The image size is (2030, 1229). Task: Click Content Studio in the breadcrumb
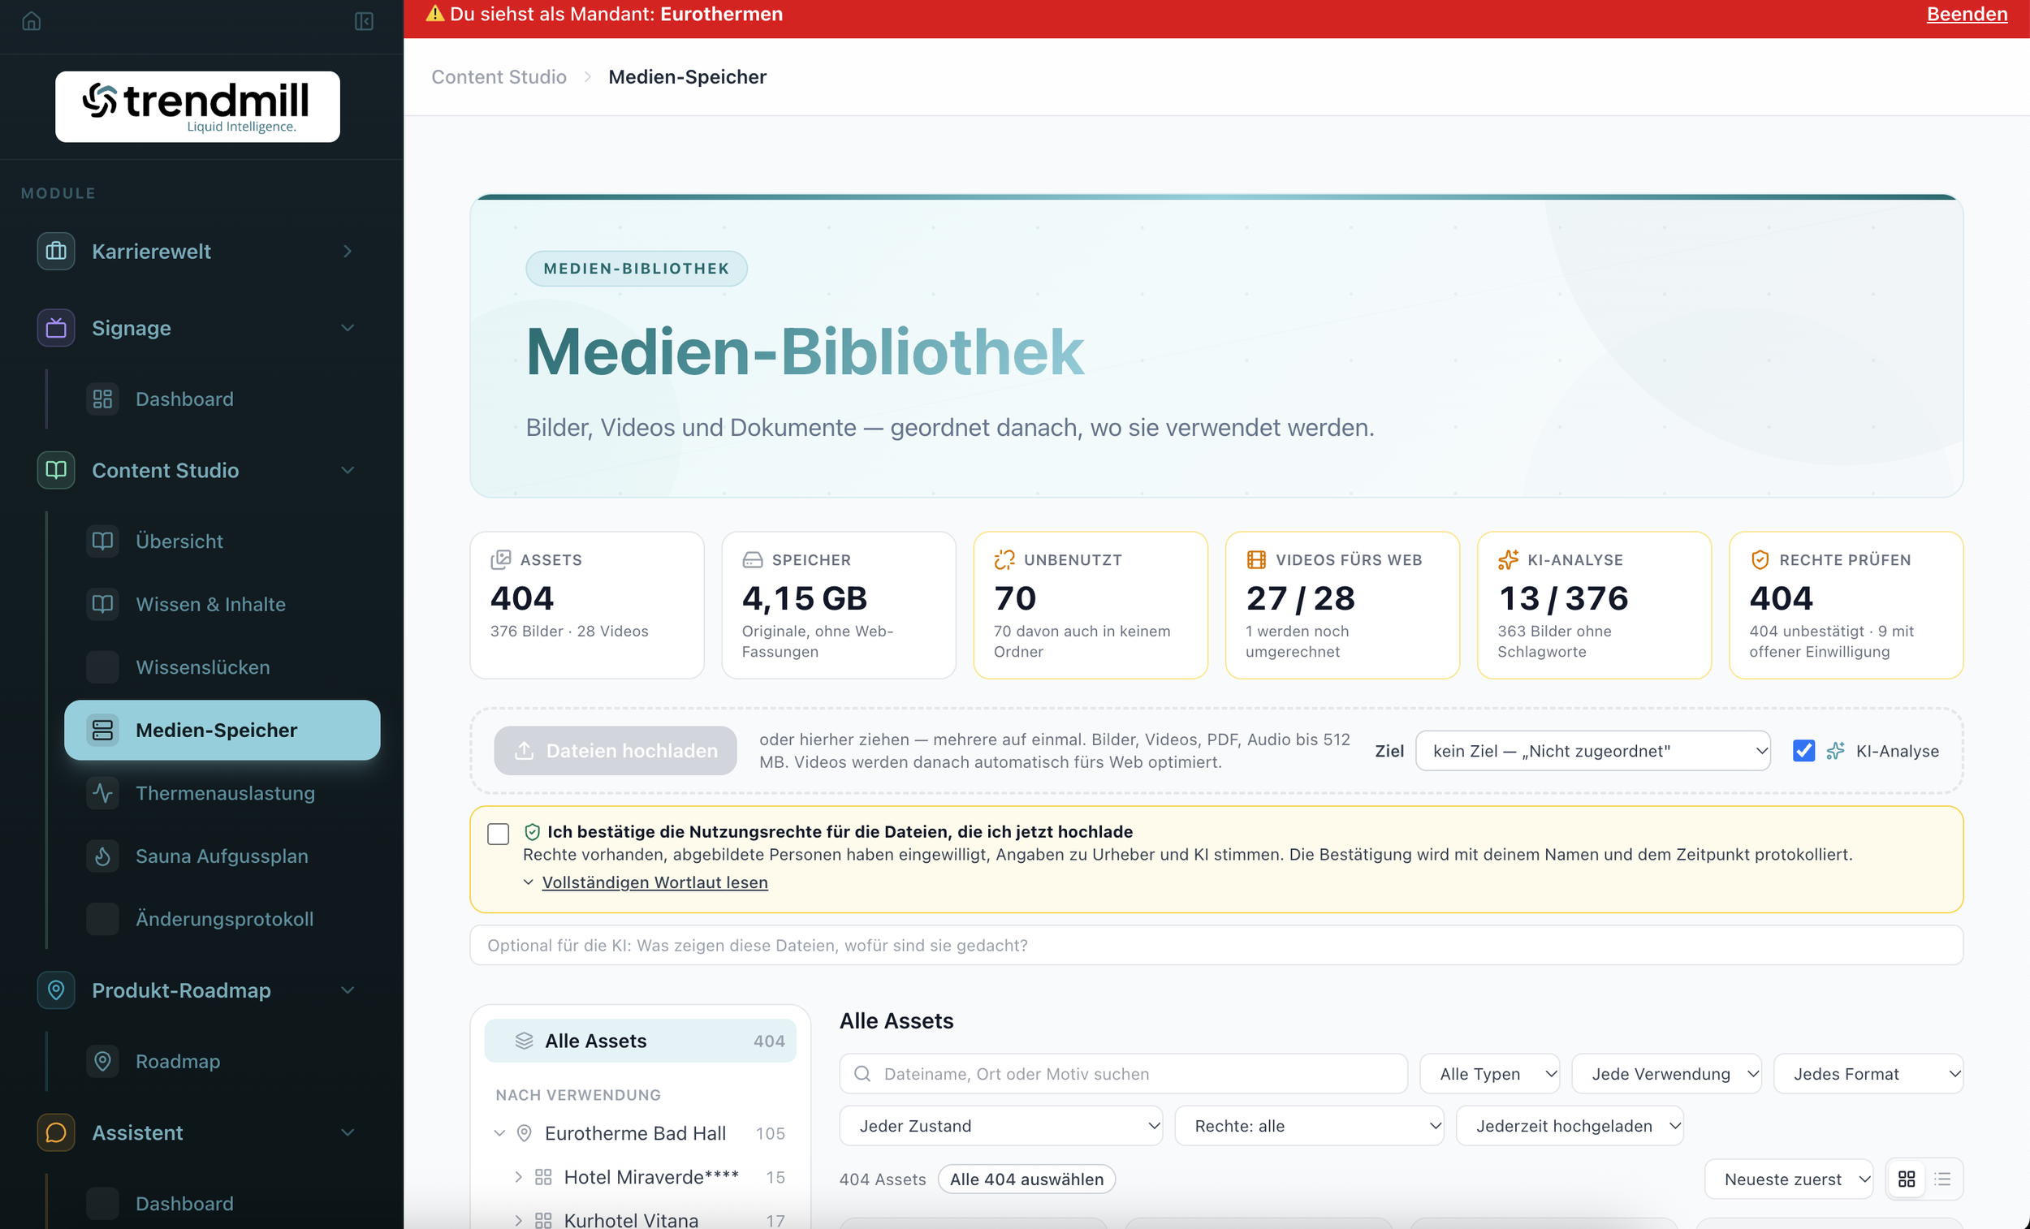(x=499, y=76)
